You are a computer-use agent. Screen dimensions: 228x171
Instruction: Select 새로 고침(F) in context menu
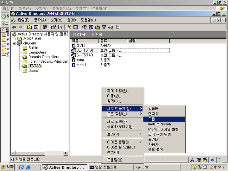123,122
